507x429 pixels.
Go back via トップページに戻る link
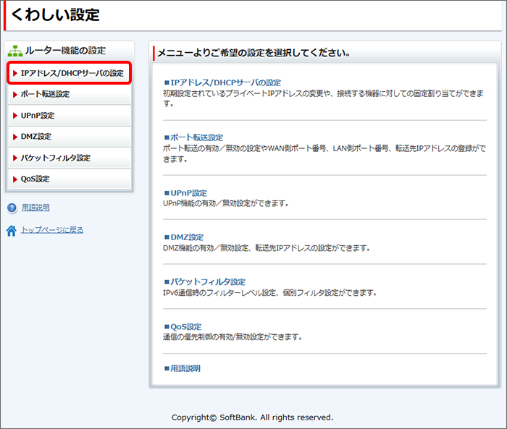coord(52,229)
